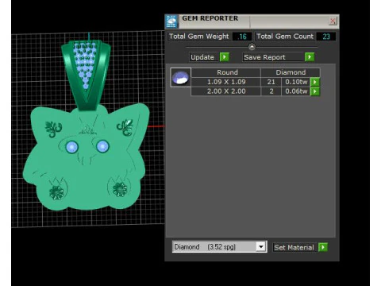Viewport: 381px width, 286px height.
Task: Click the green Save Report arrow
Action: [310, 57]
